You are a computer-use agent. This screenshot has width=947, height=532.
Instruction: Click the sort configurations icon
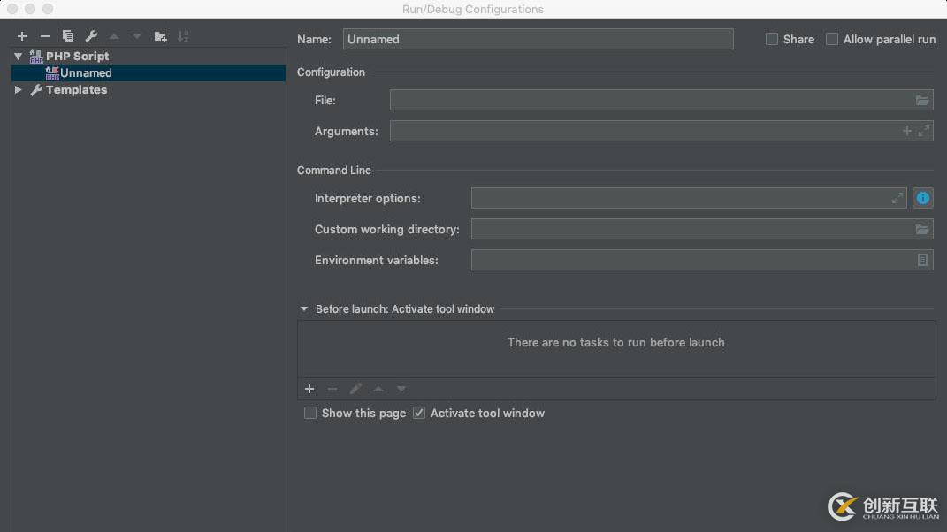pos(183,36)
